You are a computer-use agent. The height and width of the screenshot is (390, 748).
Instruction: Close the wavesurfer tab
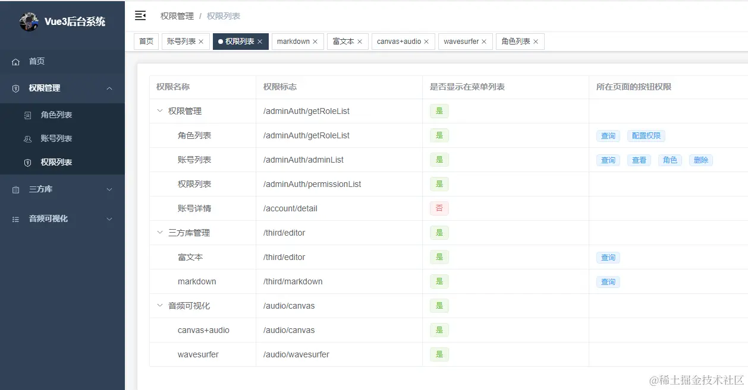(x=484, y=42)
